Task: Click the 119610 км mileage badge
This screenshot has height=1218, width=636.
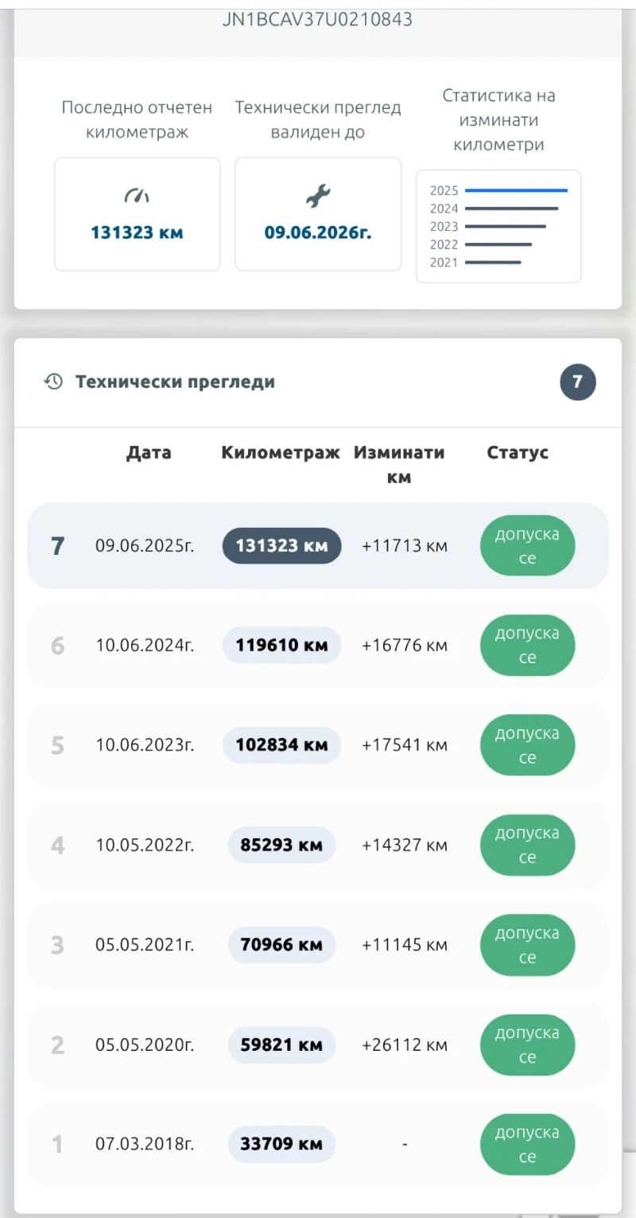Action: (x=281, y=646)
